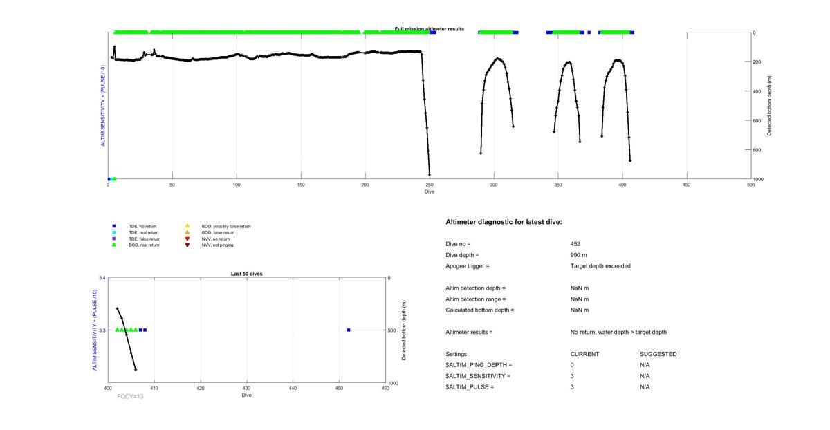Select 'NVV, not pinging' legend label

tap(217, 245)
